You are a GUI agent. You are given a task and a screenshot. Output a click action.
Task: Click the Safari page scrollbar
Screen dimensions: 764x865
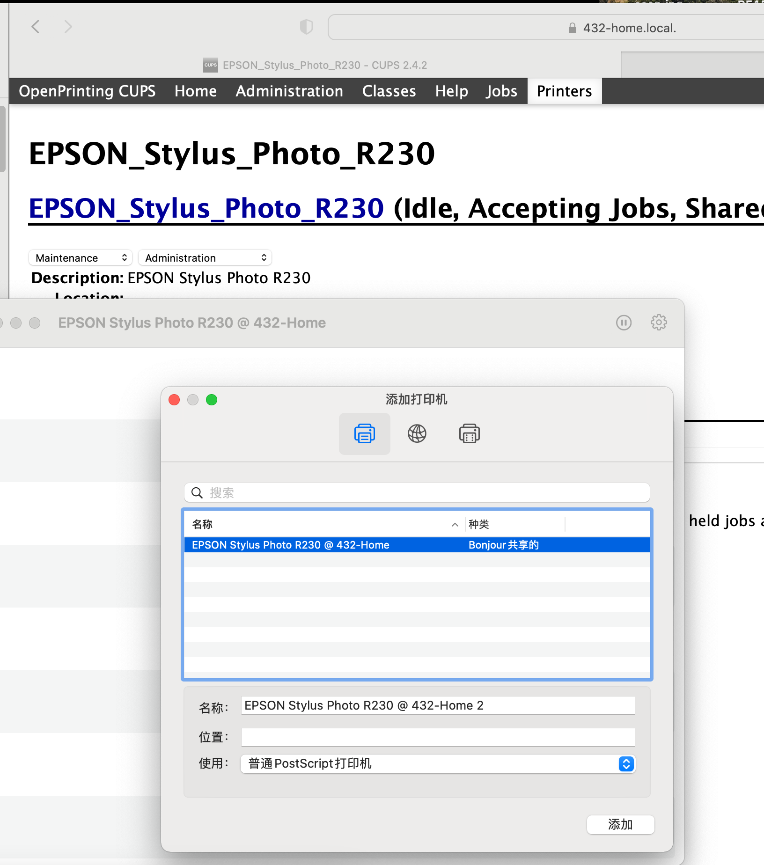pyautogui.click(x=3, y=139)
